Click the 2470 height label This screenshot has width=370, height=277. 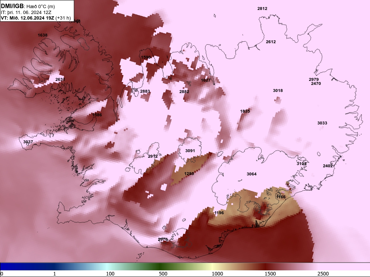316,83
